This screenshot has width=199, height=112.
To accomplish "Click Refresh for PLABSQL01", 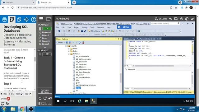I will click(x=44, y=44).
